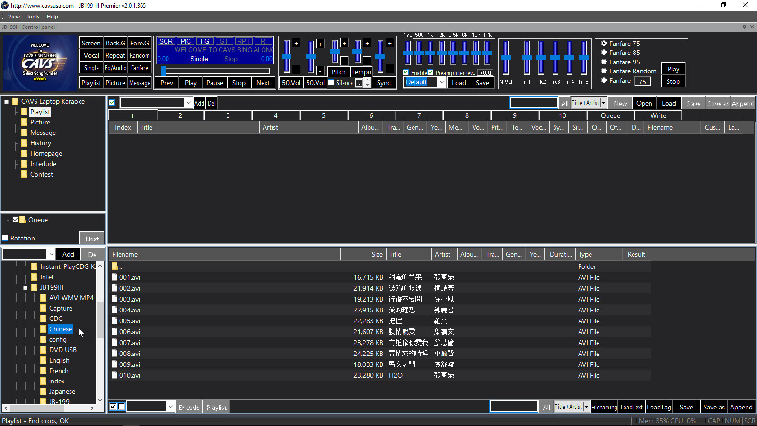Viewport: 757px width, 426px height.
Task: Click the Japanese folder icon
Action: (x=43, y=391)
